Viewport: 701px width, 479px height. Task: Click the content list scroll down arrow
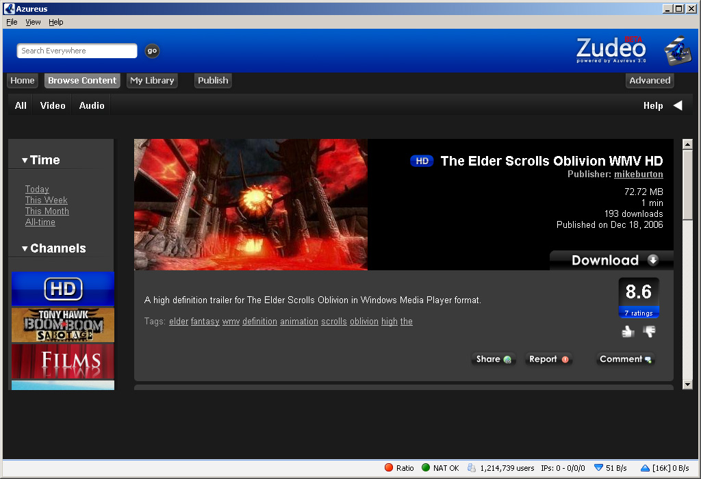[687, 385]
